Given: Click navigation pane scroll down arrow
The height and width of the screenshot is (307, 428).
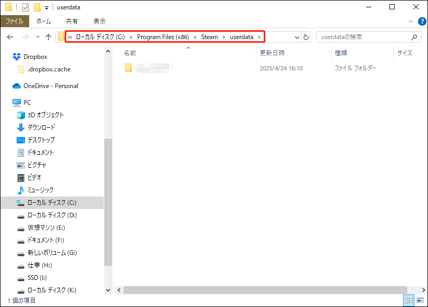Looking at the screenshot, I should pyautogui.click(x=108, y=290).
